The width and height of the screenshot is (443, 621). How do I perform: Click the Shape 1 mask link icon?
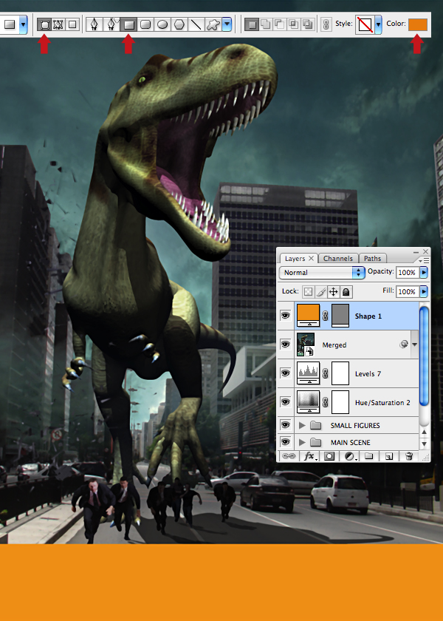pos(326,316)
